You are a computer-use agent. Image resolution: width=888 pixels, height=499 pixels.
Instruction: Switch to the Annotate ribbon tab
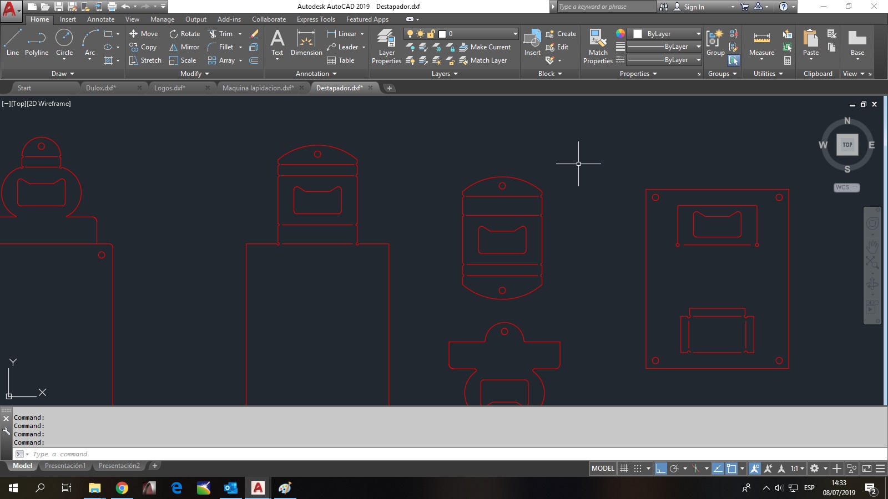pyautogui.click(x=100, y=19)
